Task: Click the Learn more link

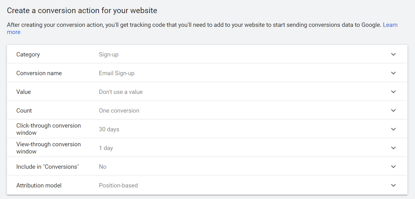Action: click(390, 25)
